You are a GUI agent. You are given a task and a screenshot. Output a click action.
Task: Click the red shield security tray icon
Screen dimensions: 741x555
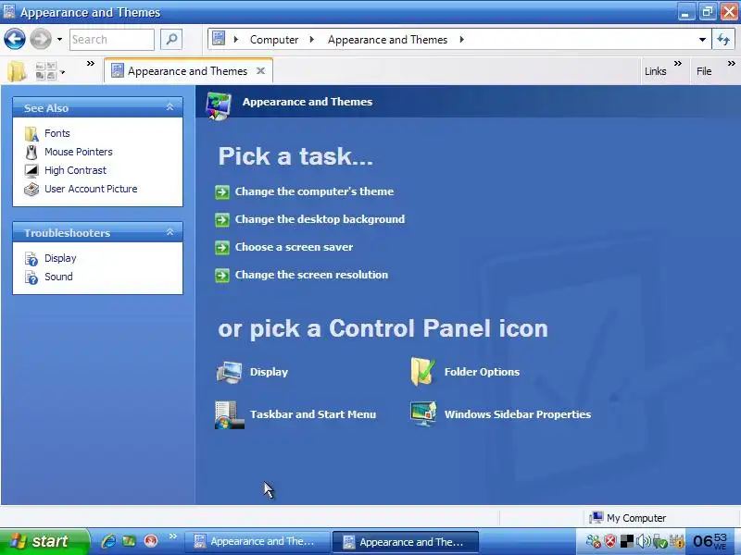[x=610, y=541]
